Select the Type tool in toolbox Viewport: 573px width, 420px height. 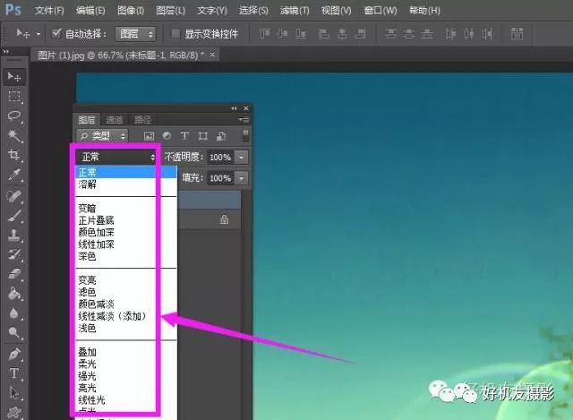pos(14,373)
